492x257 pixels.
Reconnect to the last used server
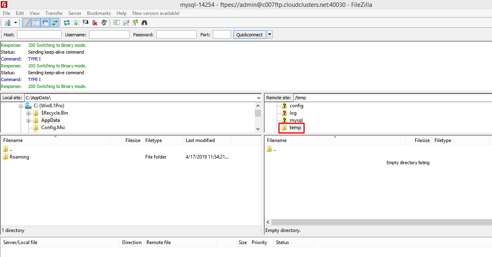coord(104,23)
